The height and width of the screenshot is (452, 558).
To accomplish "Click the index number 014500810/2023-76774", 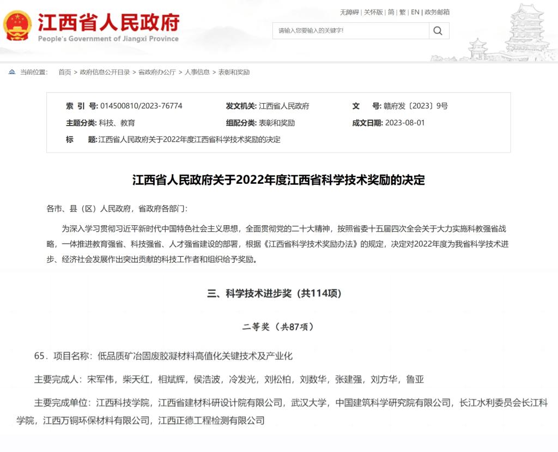I will click(141, 106).
